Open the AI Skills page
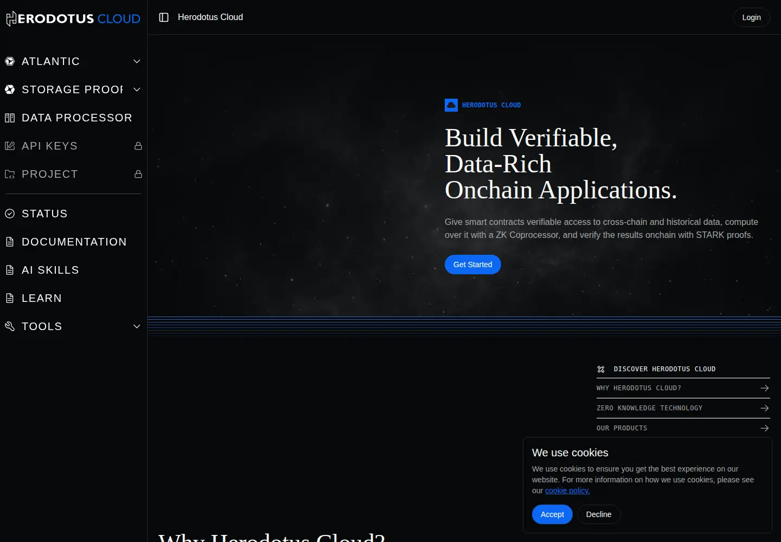The image size is (781, 542). point(73,270)
